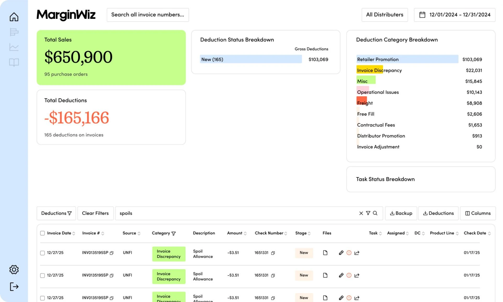
Task: Open the Home icon in sidebar
Action: coord(14,16)
